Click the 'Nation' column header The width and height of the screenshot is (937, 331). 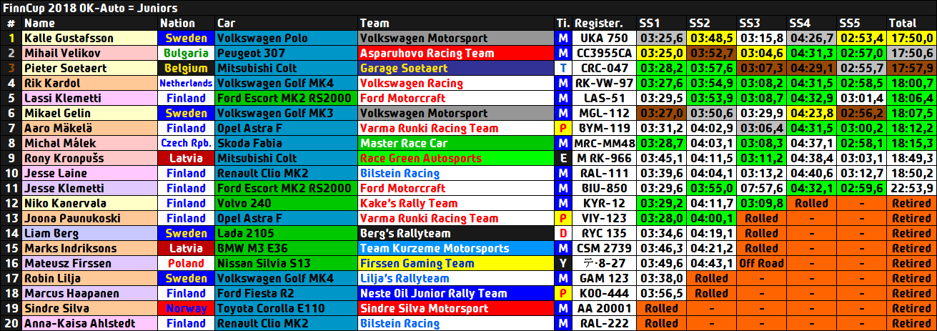point(186,23)
